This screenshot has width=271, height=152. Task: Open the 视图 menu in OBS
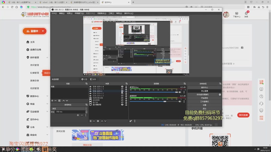(x=69, y=14)
